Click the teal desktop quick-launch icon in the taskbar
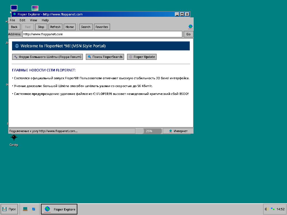 pyautogui.click(x=25, y=209)
